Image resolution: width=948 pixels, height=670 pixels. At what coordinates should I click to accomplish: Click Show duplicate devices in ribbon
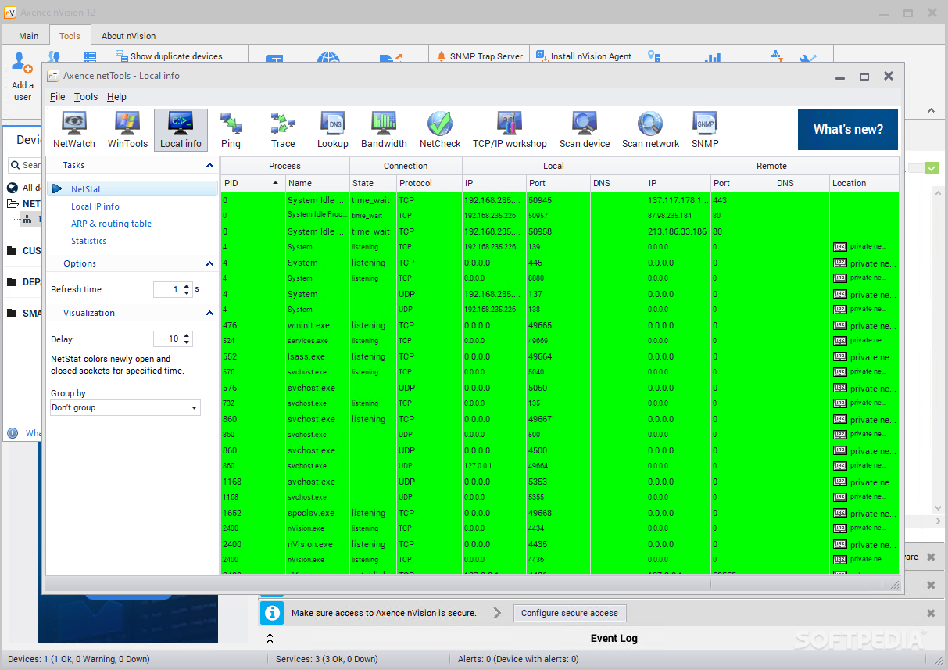169,56
